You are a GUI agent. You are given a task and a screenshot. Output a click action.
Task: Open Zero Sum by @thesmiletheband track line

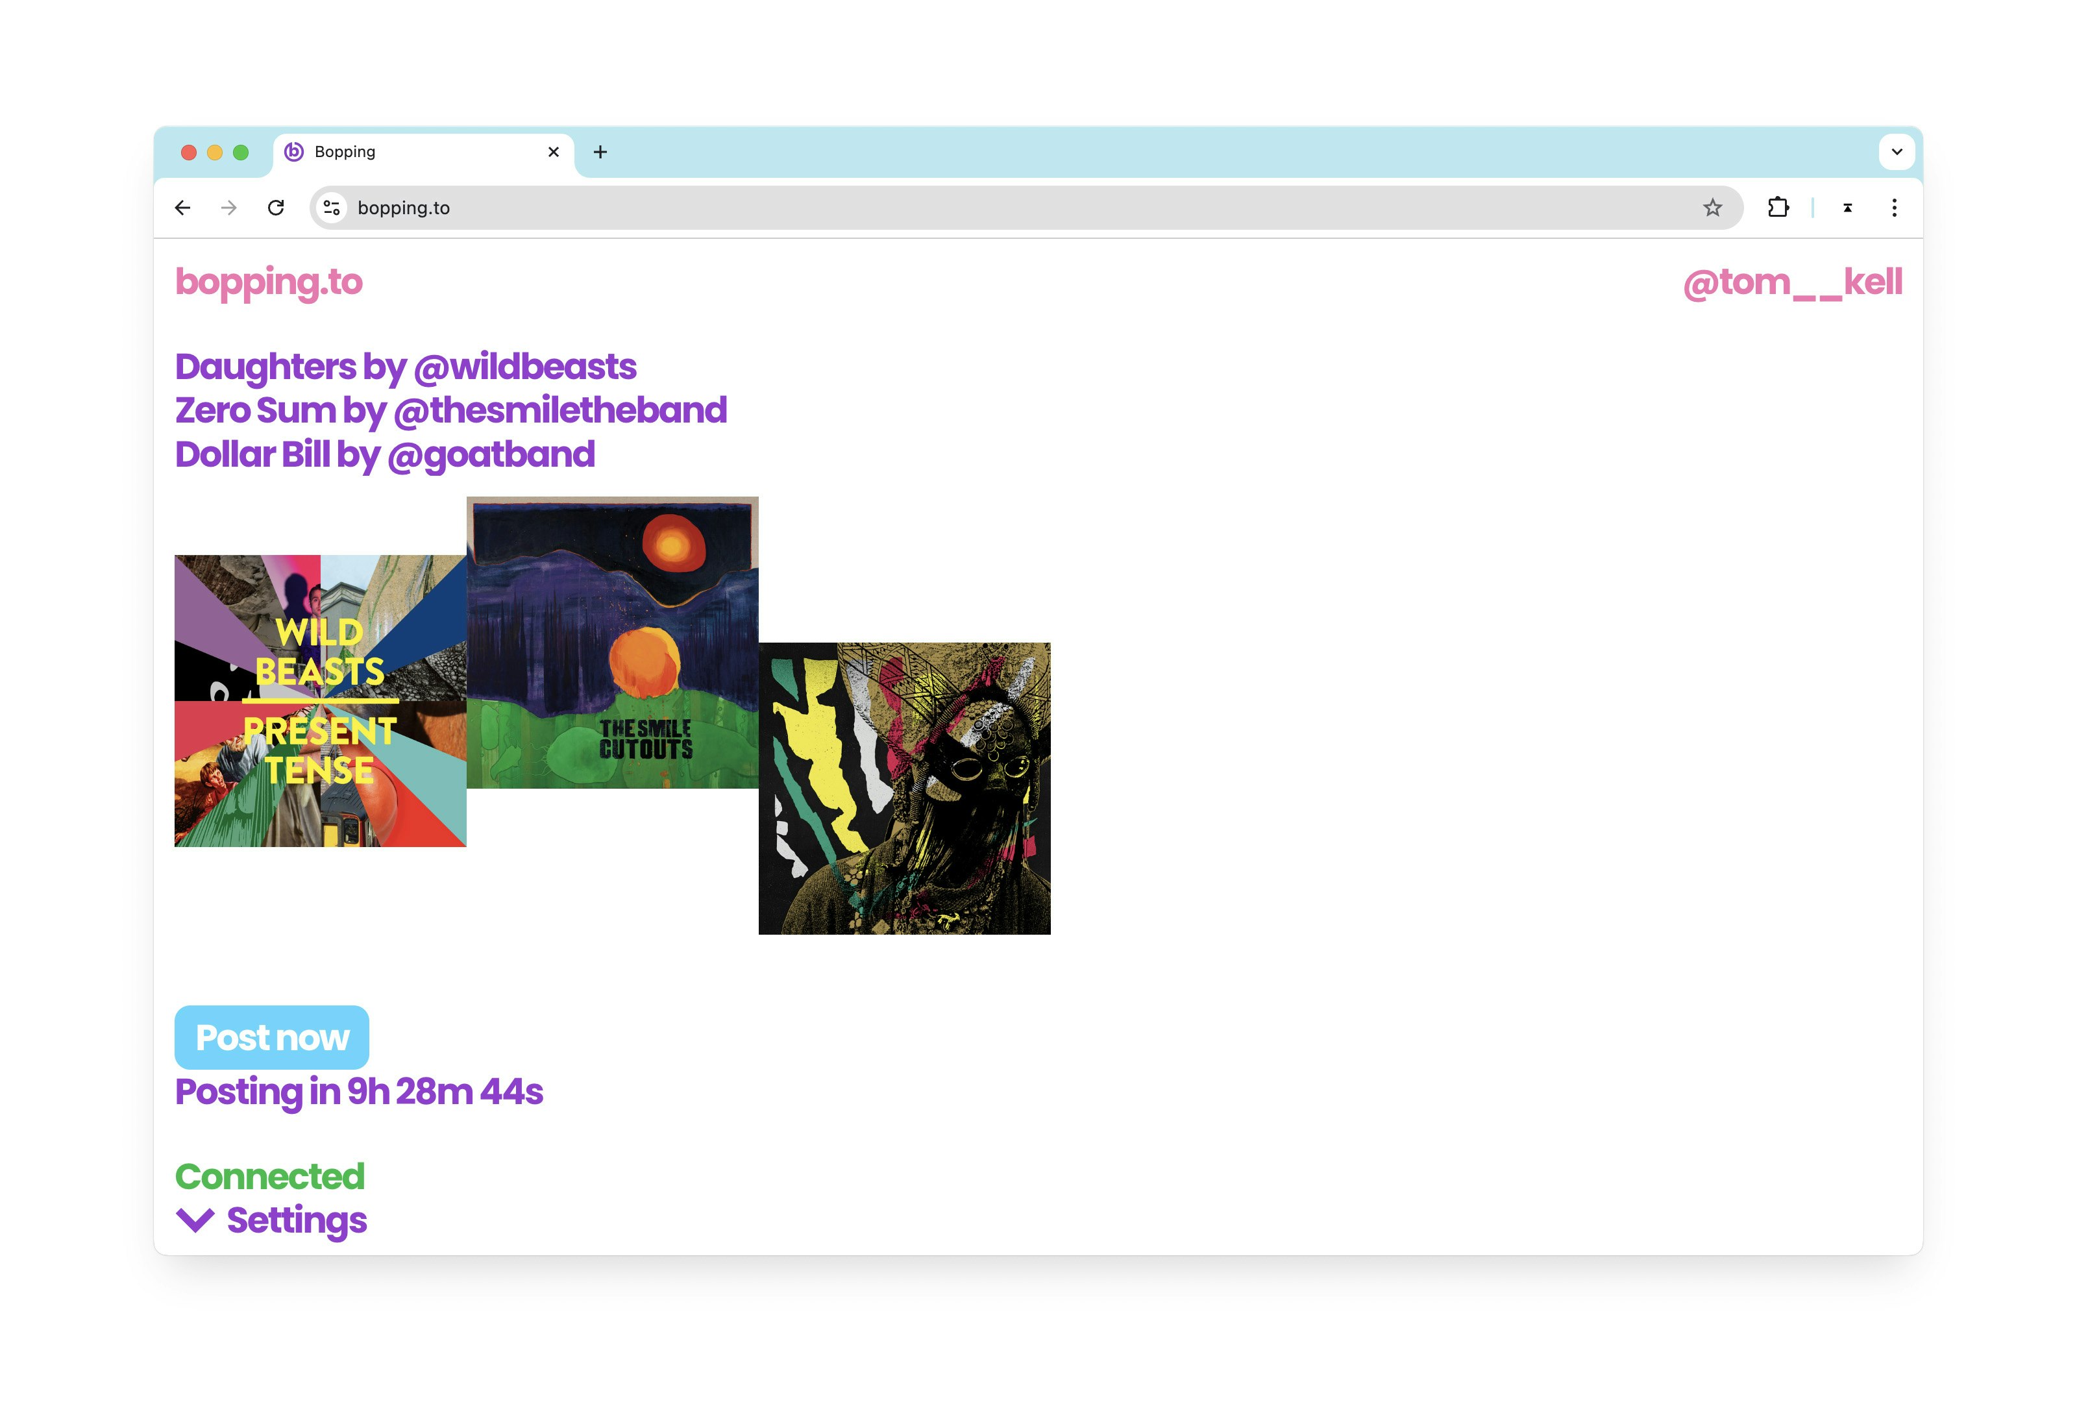451,411
